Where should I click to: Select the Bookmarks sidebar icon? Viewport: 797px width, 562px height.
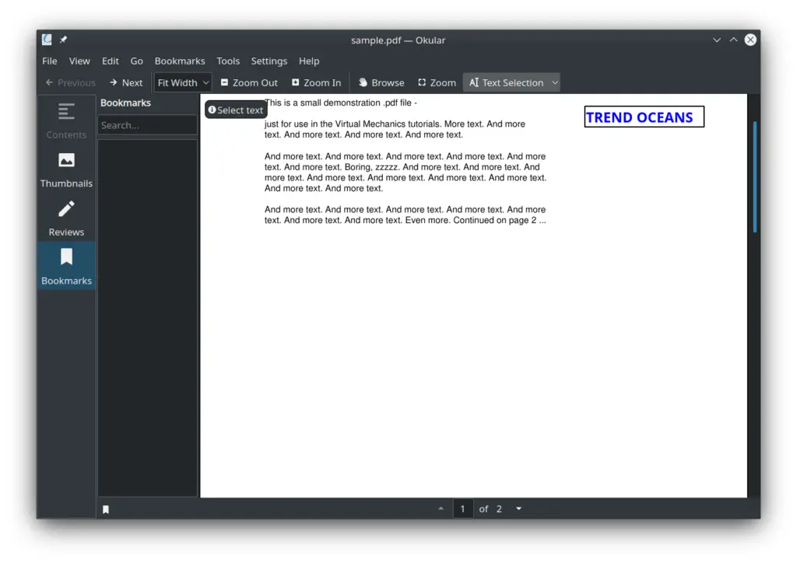click(66, 266)
